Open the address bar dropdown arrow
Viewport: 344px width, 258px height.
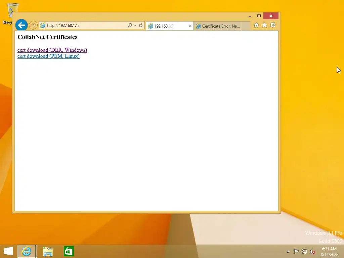click(x=135, y=26)
